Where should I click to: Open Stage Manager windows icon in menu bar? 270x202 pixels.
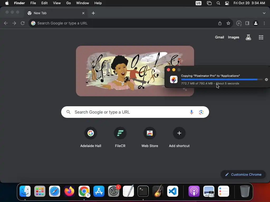point(209,3)
